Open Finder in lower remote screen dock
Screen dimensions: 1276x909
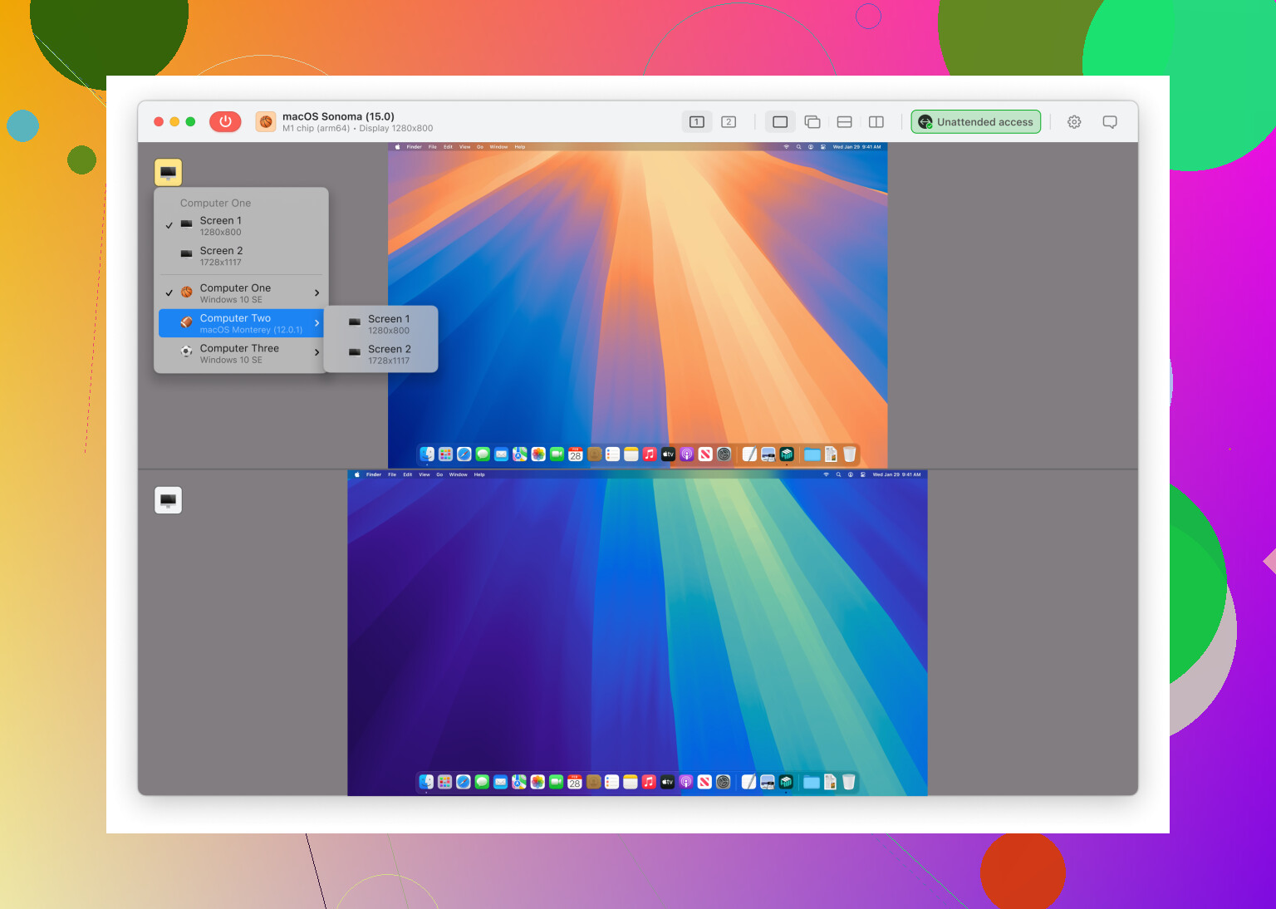click(x=426, y=782)
